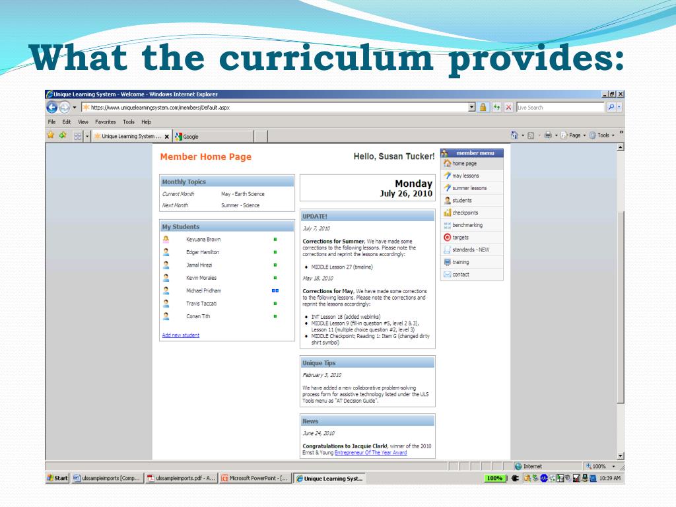Click the page scrollbar down arrow

[621, 456]
